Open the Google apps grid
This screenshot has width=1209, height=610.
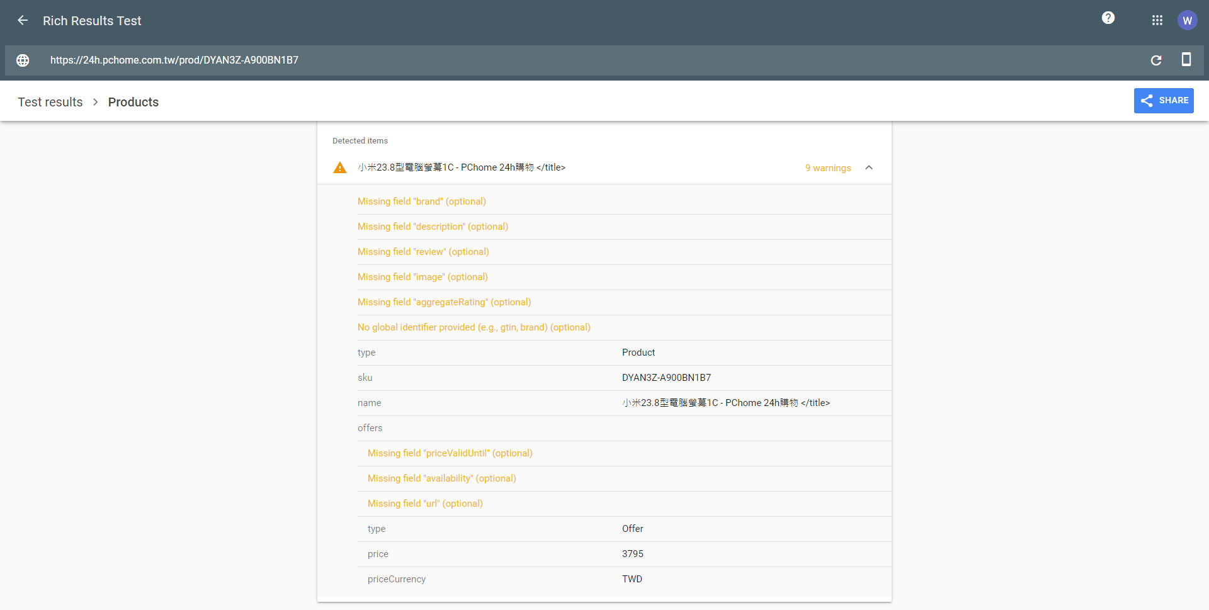coord(1157,21)
